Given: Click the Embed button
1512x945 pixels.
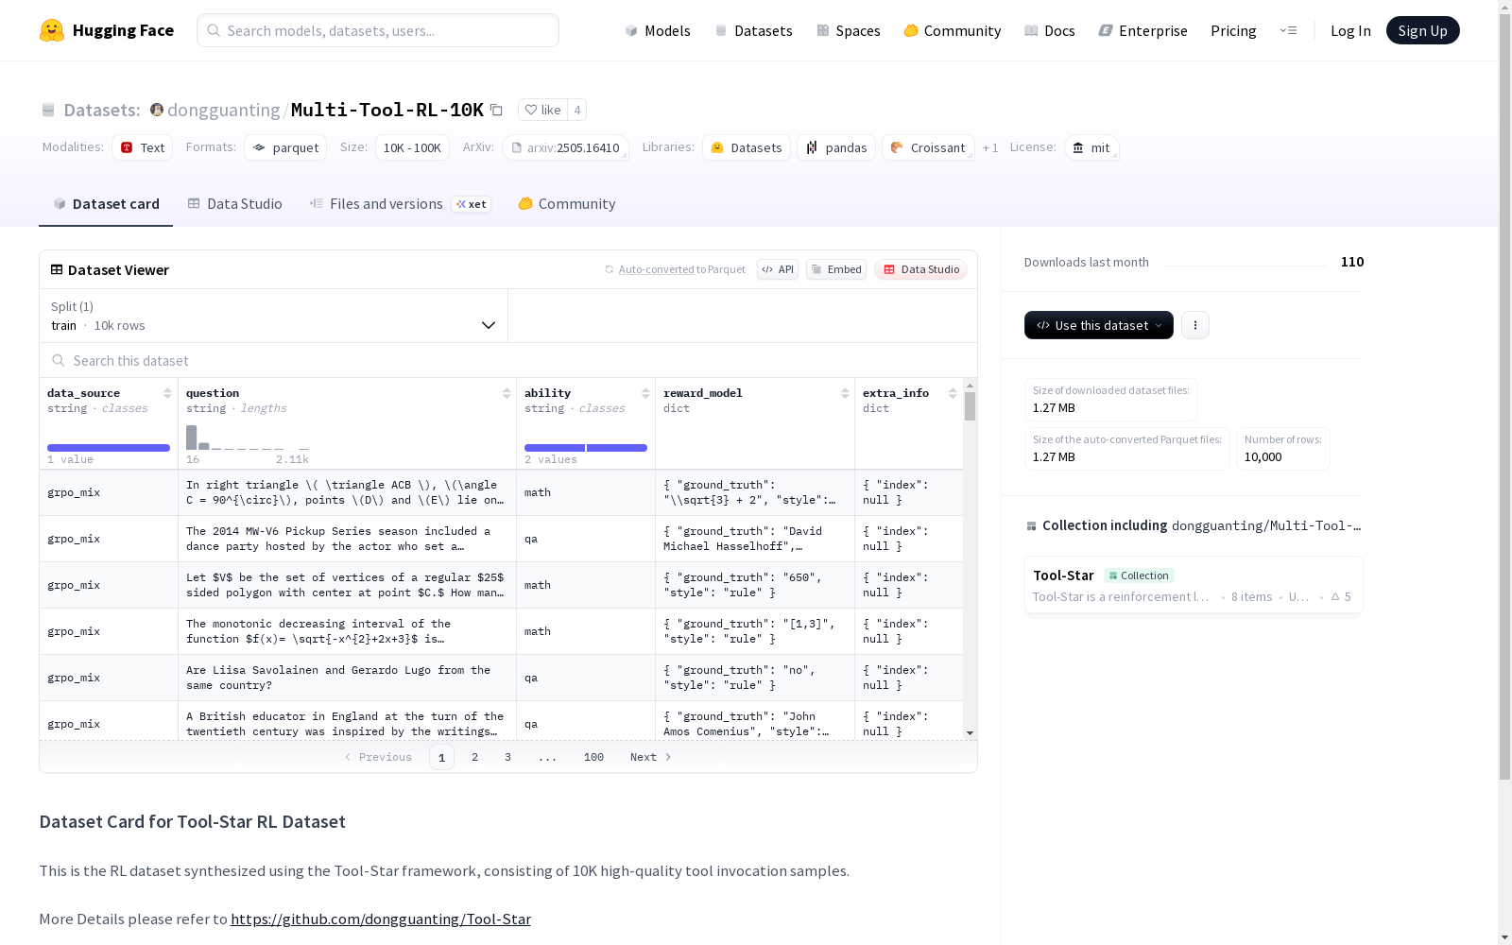Looking at the screenshot, I should pos(836,269).
